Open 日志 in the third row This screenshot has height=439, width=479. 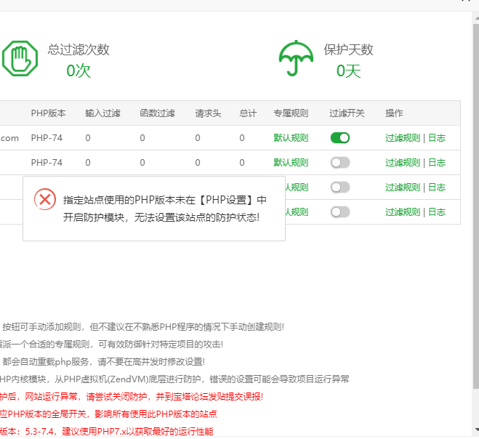coord(437,188)
